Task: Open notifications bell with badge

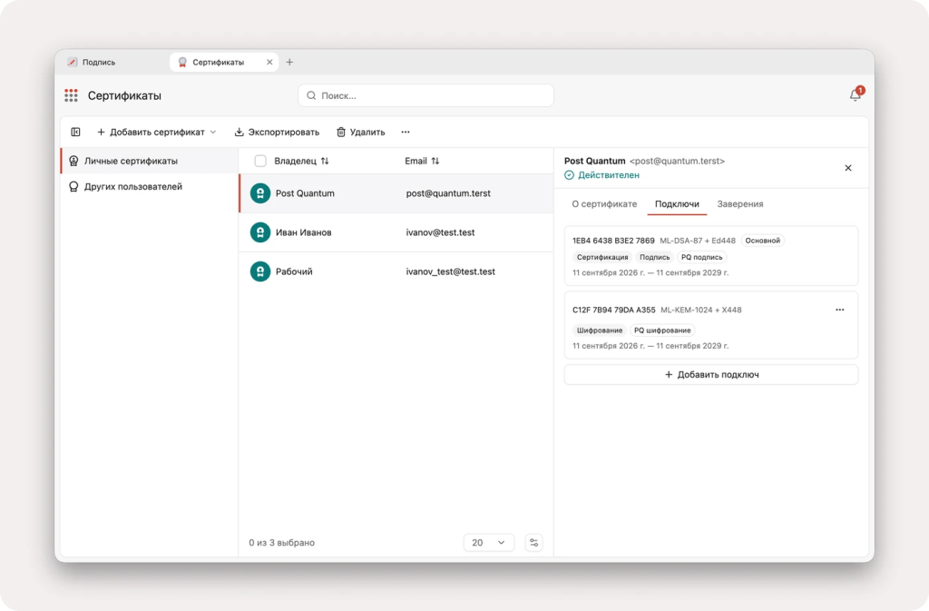Action: click(856, 94)
